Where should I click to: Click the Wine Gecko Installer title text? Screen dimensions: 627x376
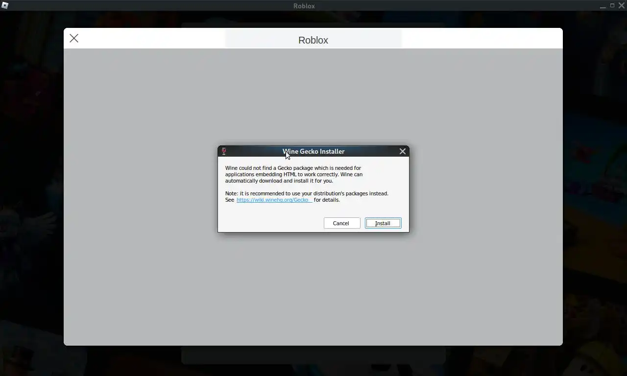point(313,151)
